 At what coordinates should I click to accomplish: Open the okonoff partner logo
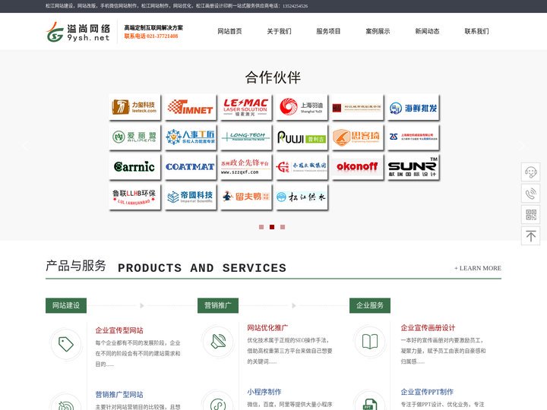click(358, 167)
